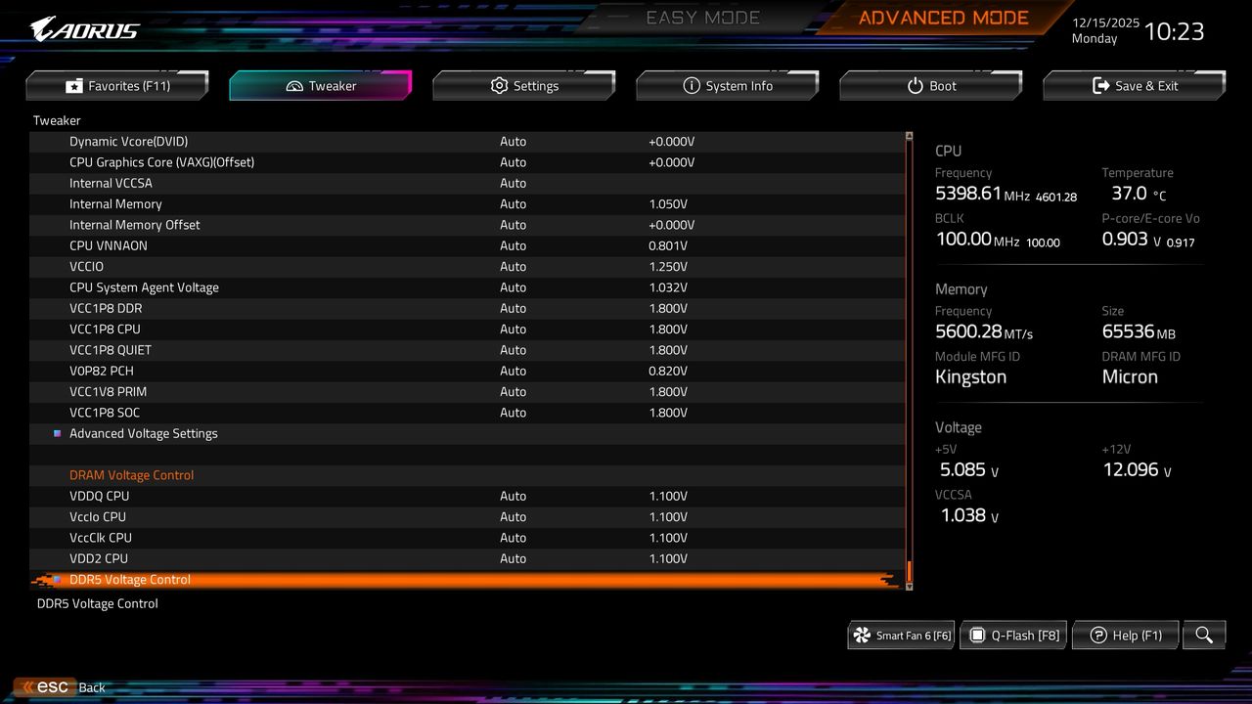The height and width of the screenshot is (704, 1252).
Task: Open Smart Fan 6 settings
Action: tap(900, 635)
